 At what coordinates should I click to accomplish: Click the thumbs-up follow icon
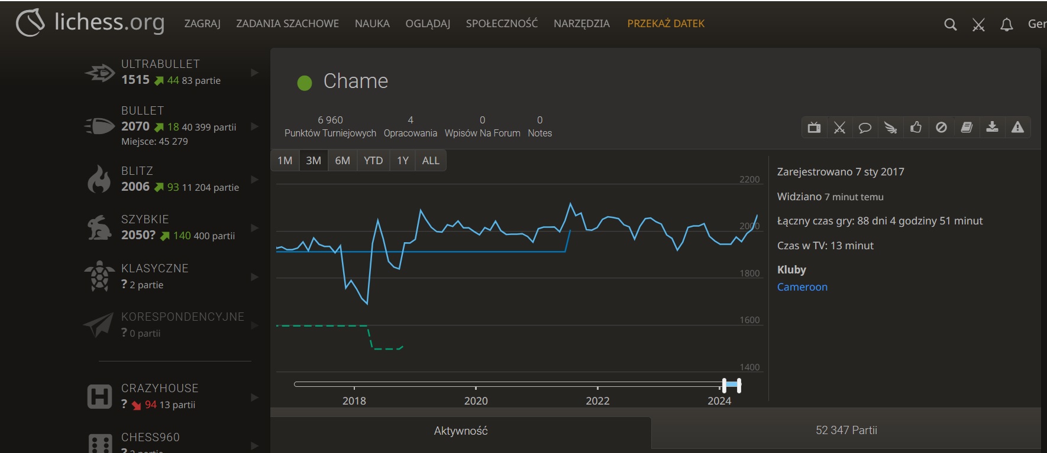pyautogui.click(x=916, y=128)
